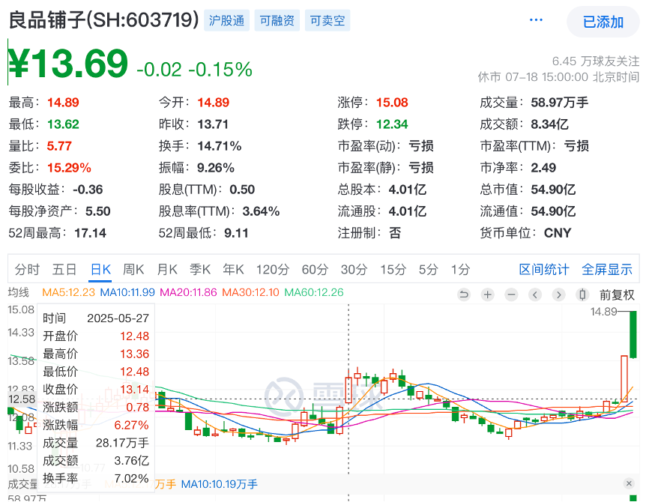The width and height of the screenshot is (649, 502).
Task: Switch to the 周K chart tab
Action: [x=133, y=270]
